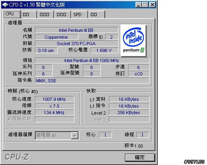Open the SPD tab
Viewport: 207px width, 165px height.
tap(79, 15)
